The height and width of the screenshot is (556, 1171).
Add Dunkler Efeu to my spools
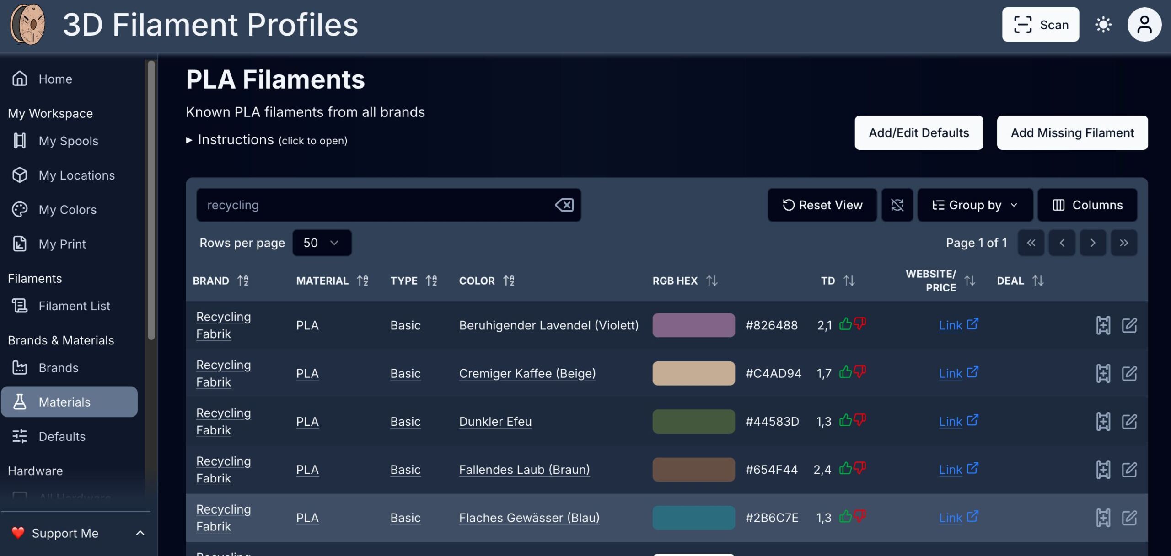pyautogui.click(x=1103, y=421)
